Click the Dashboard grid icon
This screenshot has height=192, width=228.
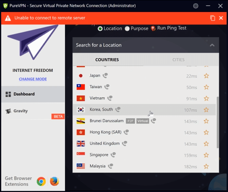(8, 94)
